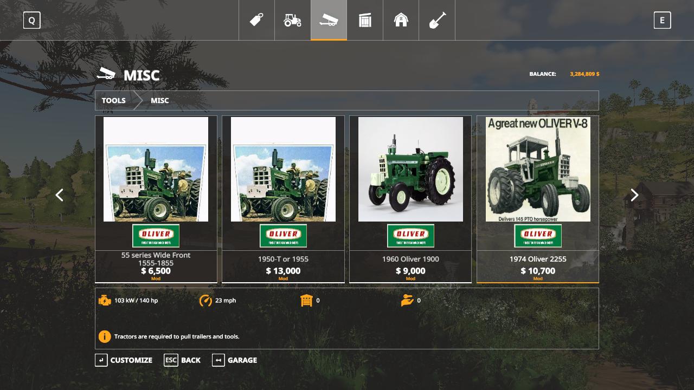Select the tractor vehicles category icon

[x=292, y=20]
